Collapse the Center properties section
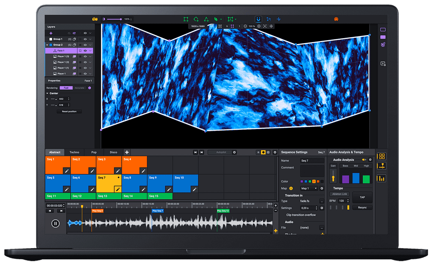 [47, 93]
